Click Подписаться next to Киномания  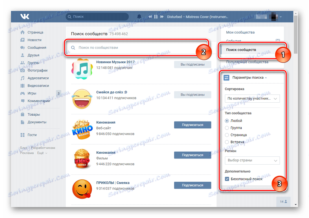click(x=192, y=125)
